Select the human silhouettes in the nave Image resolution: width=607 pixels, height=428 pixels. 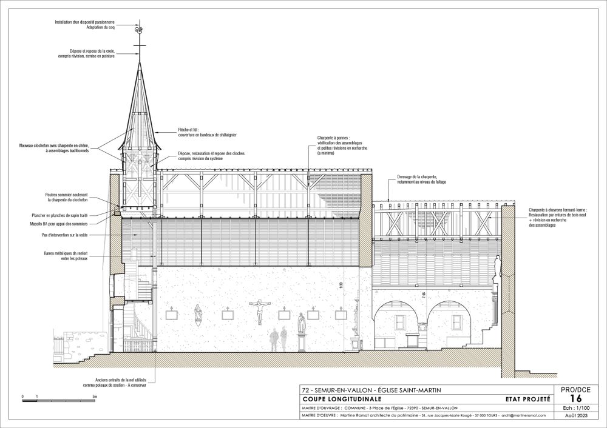pos(278,339)
